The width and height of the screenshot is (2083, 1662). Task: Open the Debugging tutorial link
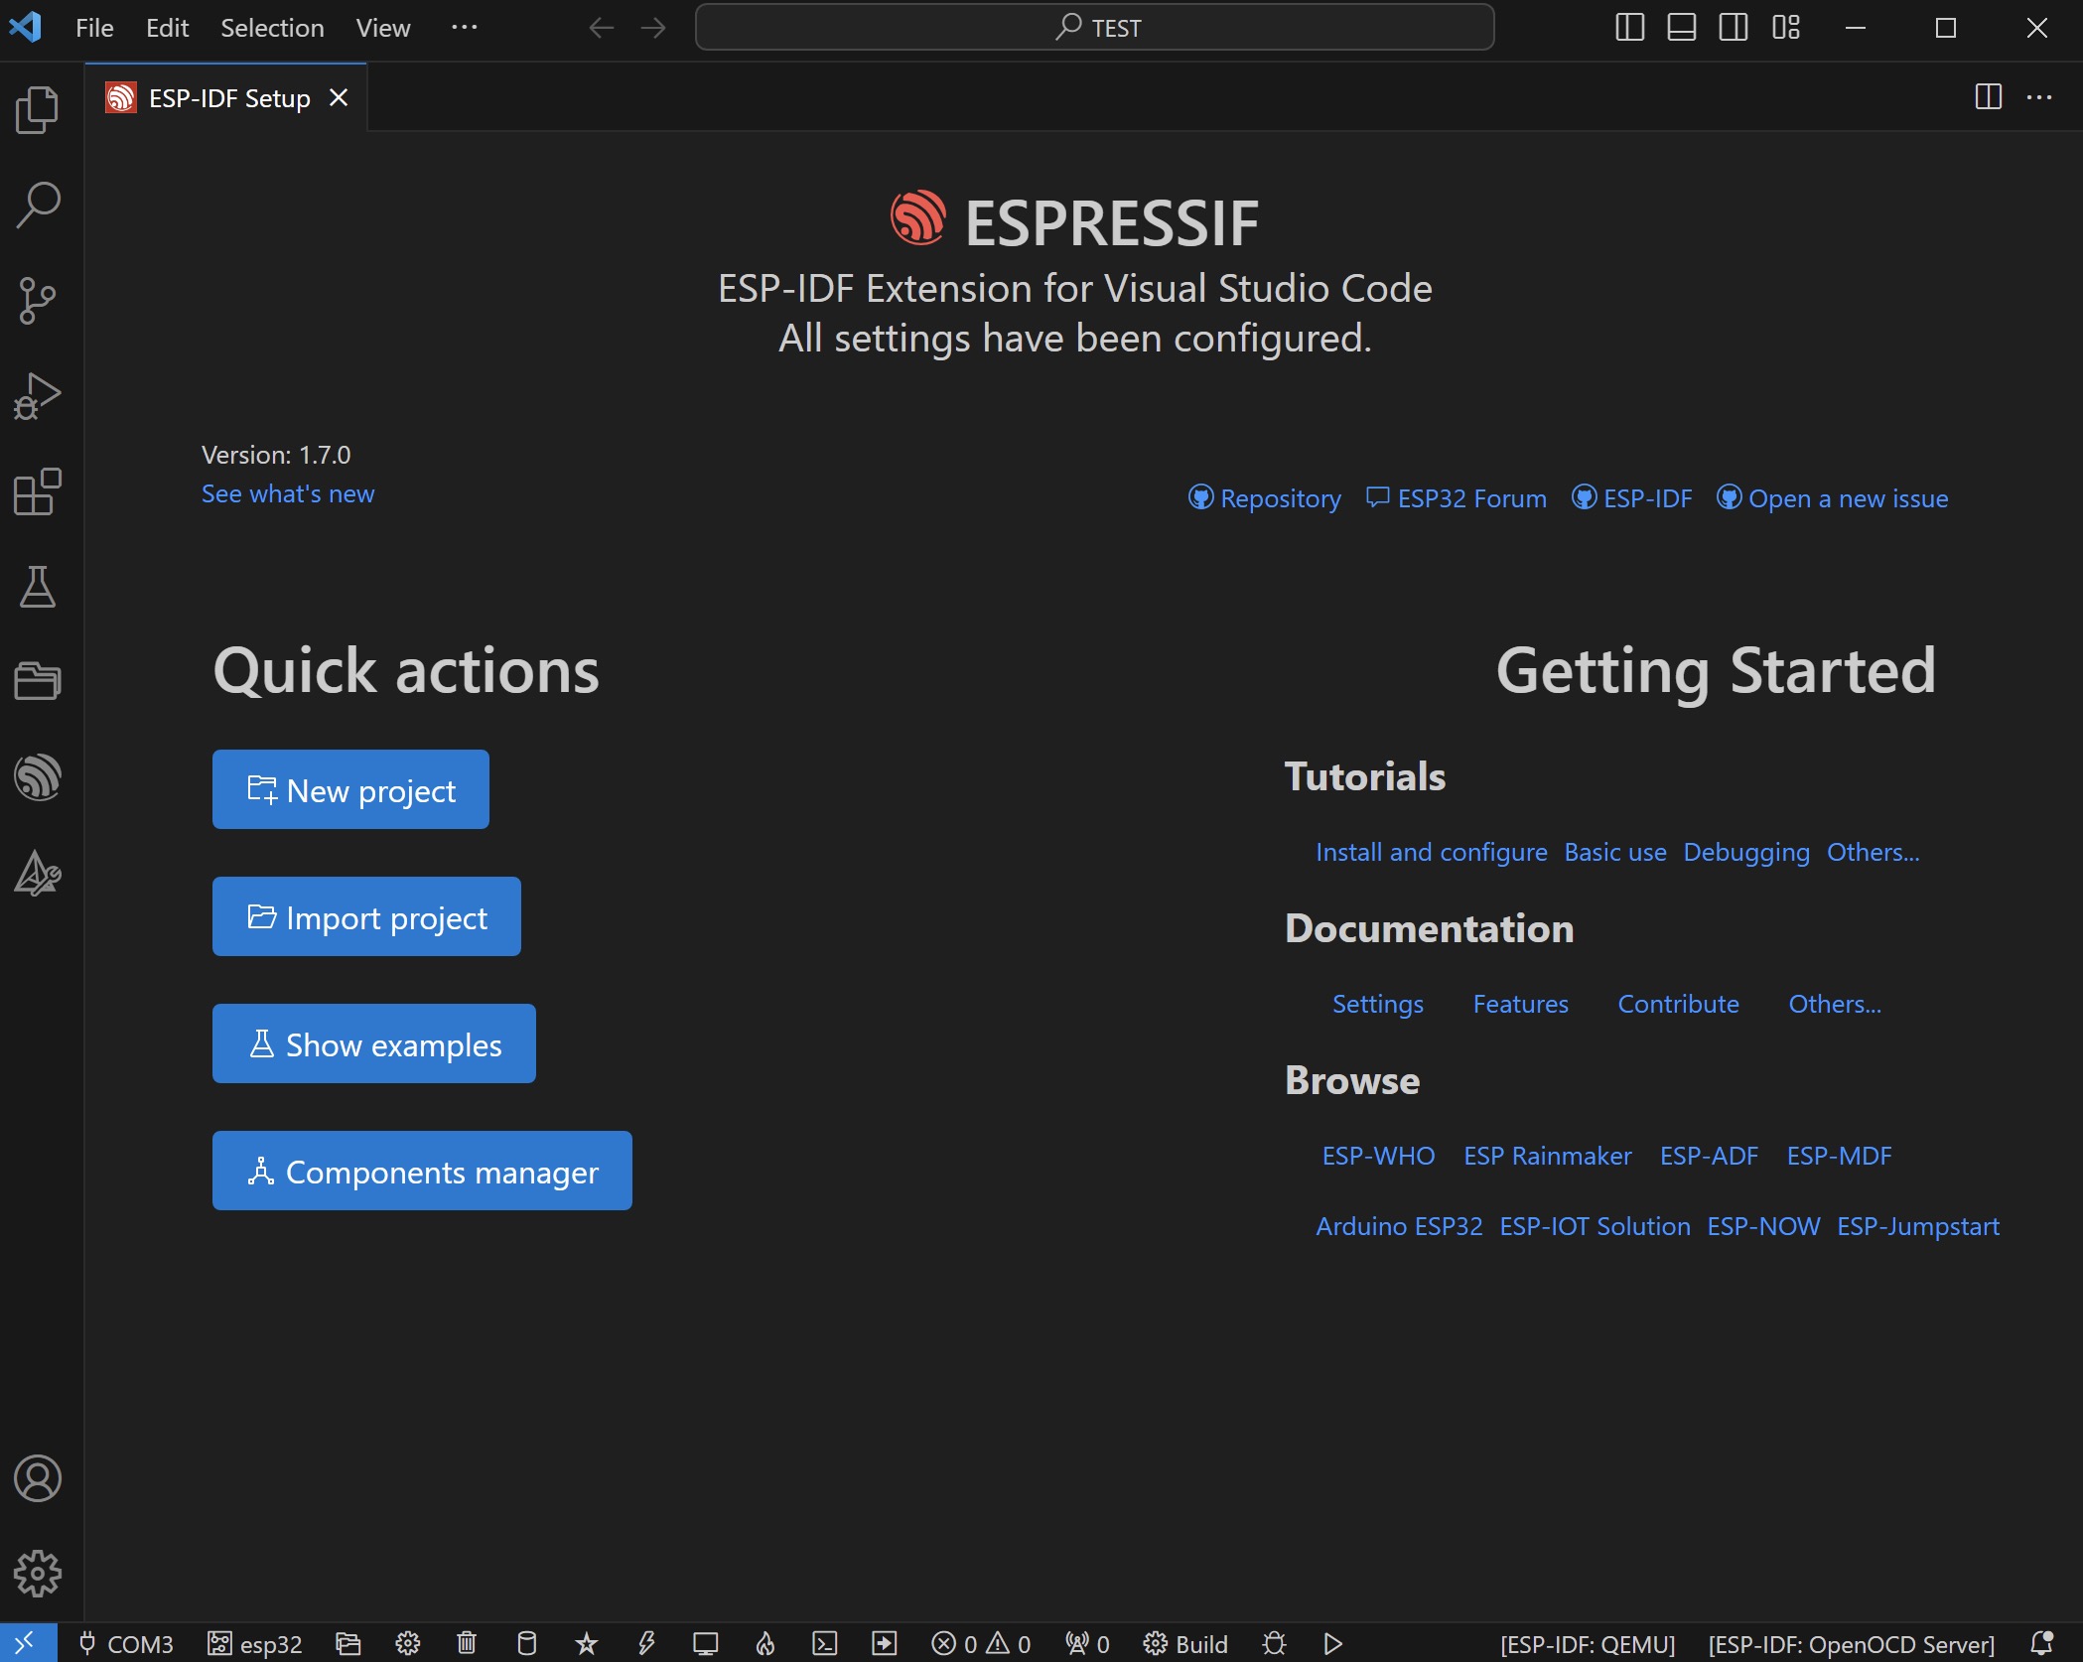pos(1746,852)
